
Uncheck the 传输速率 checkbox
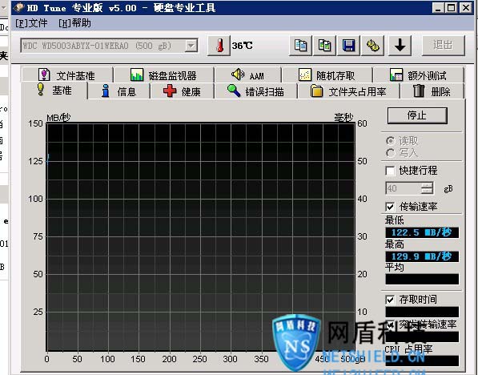tap(390, 207)
